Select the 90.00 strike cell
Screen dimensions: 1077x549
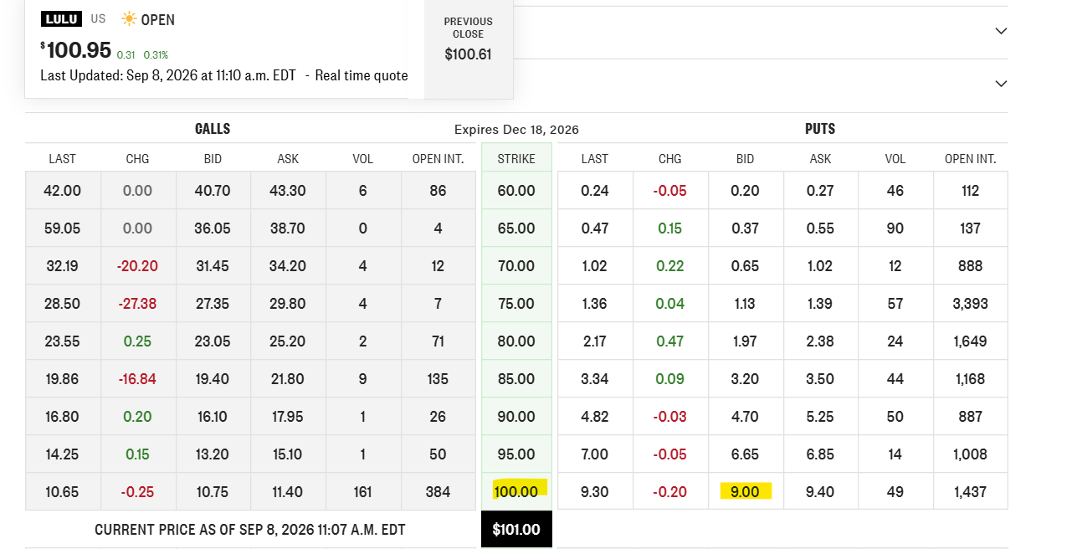[516, 417]
